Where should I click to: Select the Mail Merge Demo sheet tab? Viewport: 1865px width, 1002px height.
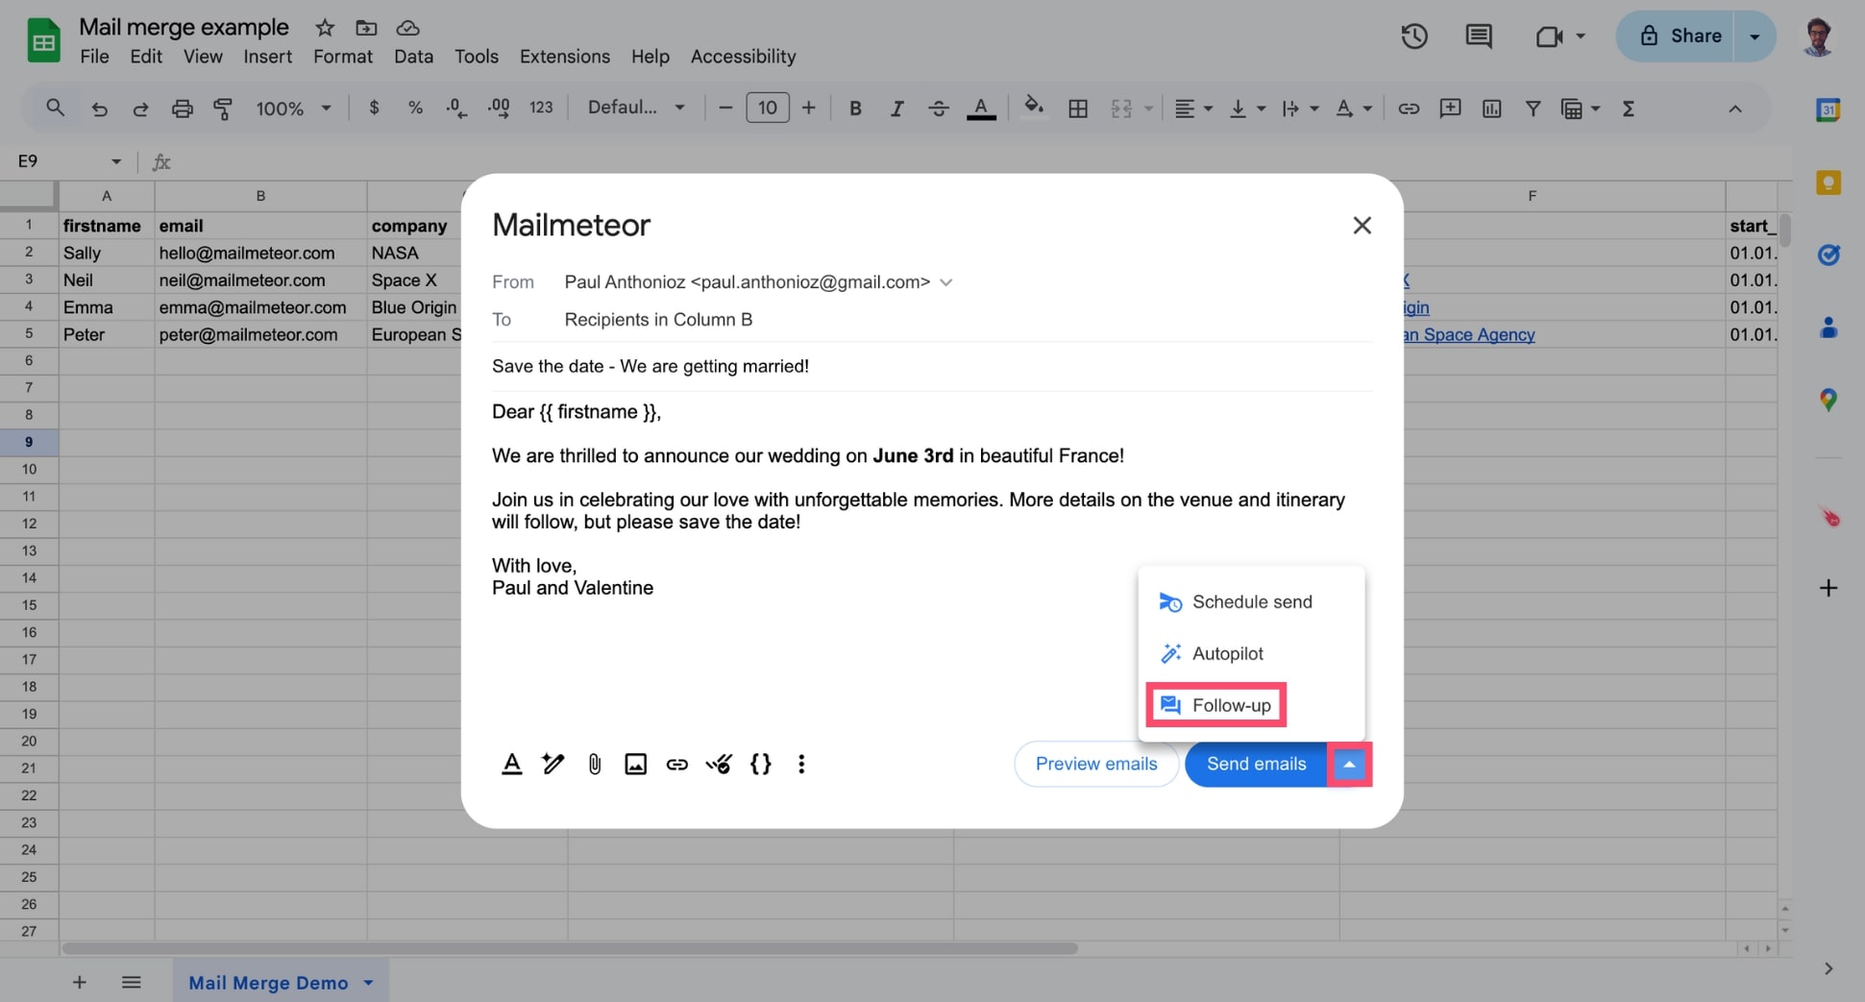click(x=268, y=982)
